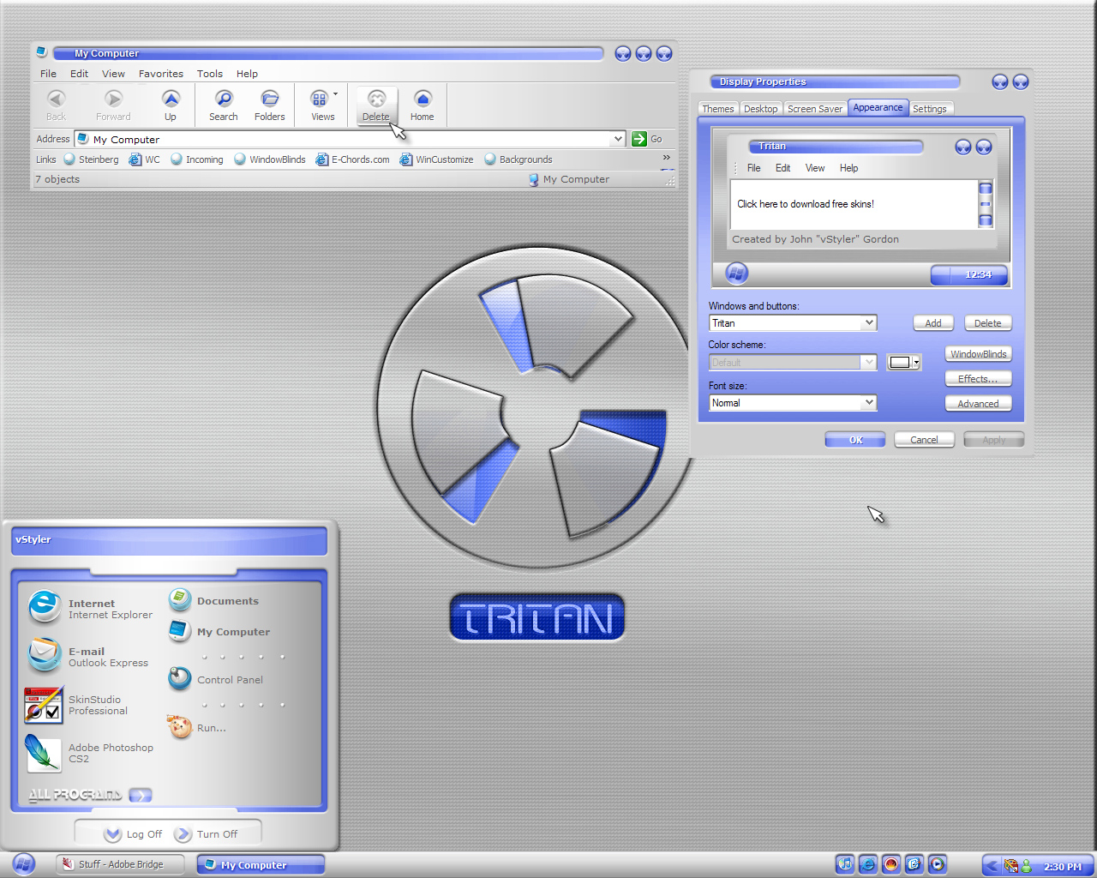Viewport: 1097px width, 878px height.
Task: Open Run... in the Start menu
Action: (197, 727)
